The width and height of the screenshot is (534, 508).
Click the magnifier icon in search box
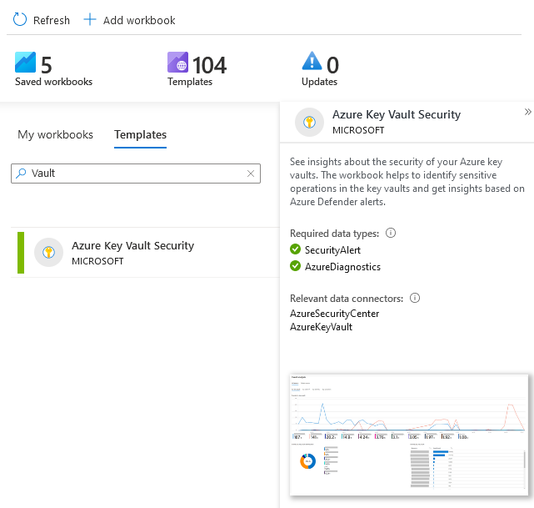tap(21, 174)
